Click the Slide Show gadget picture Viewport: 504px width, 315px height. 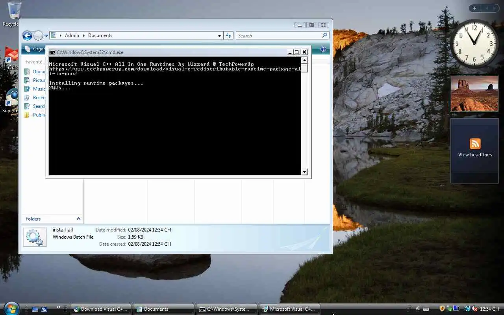(x=474, y=94)
